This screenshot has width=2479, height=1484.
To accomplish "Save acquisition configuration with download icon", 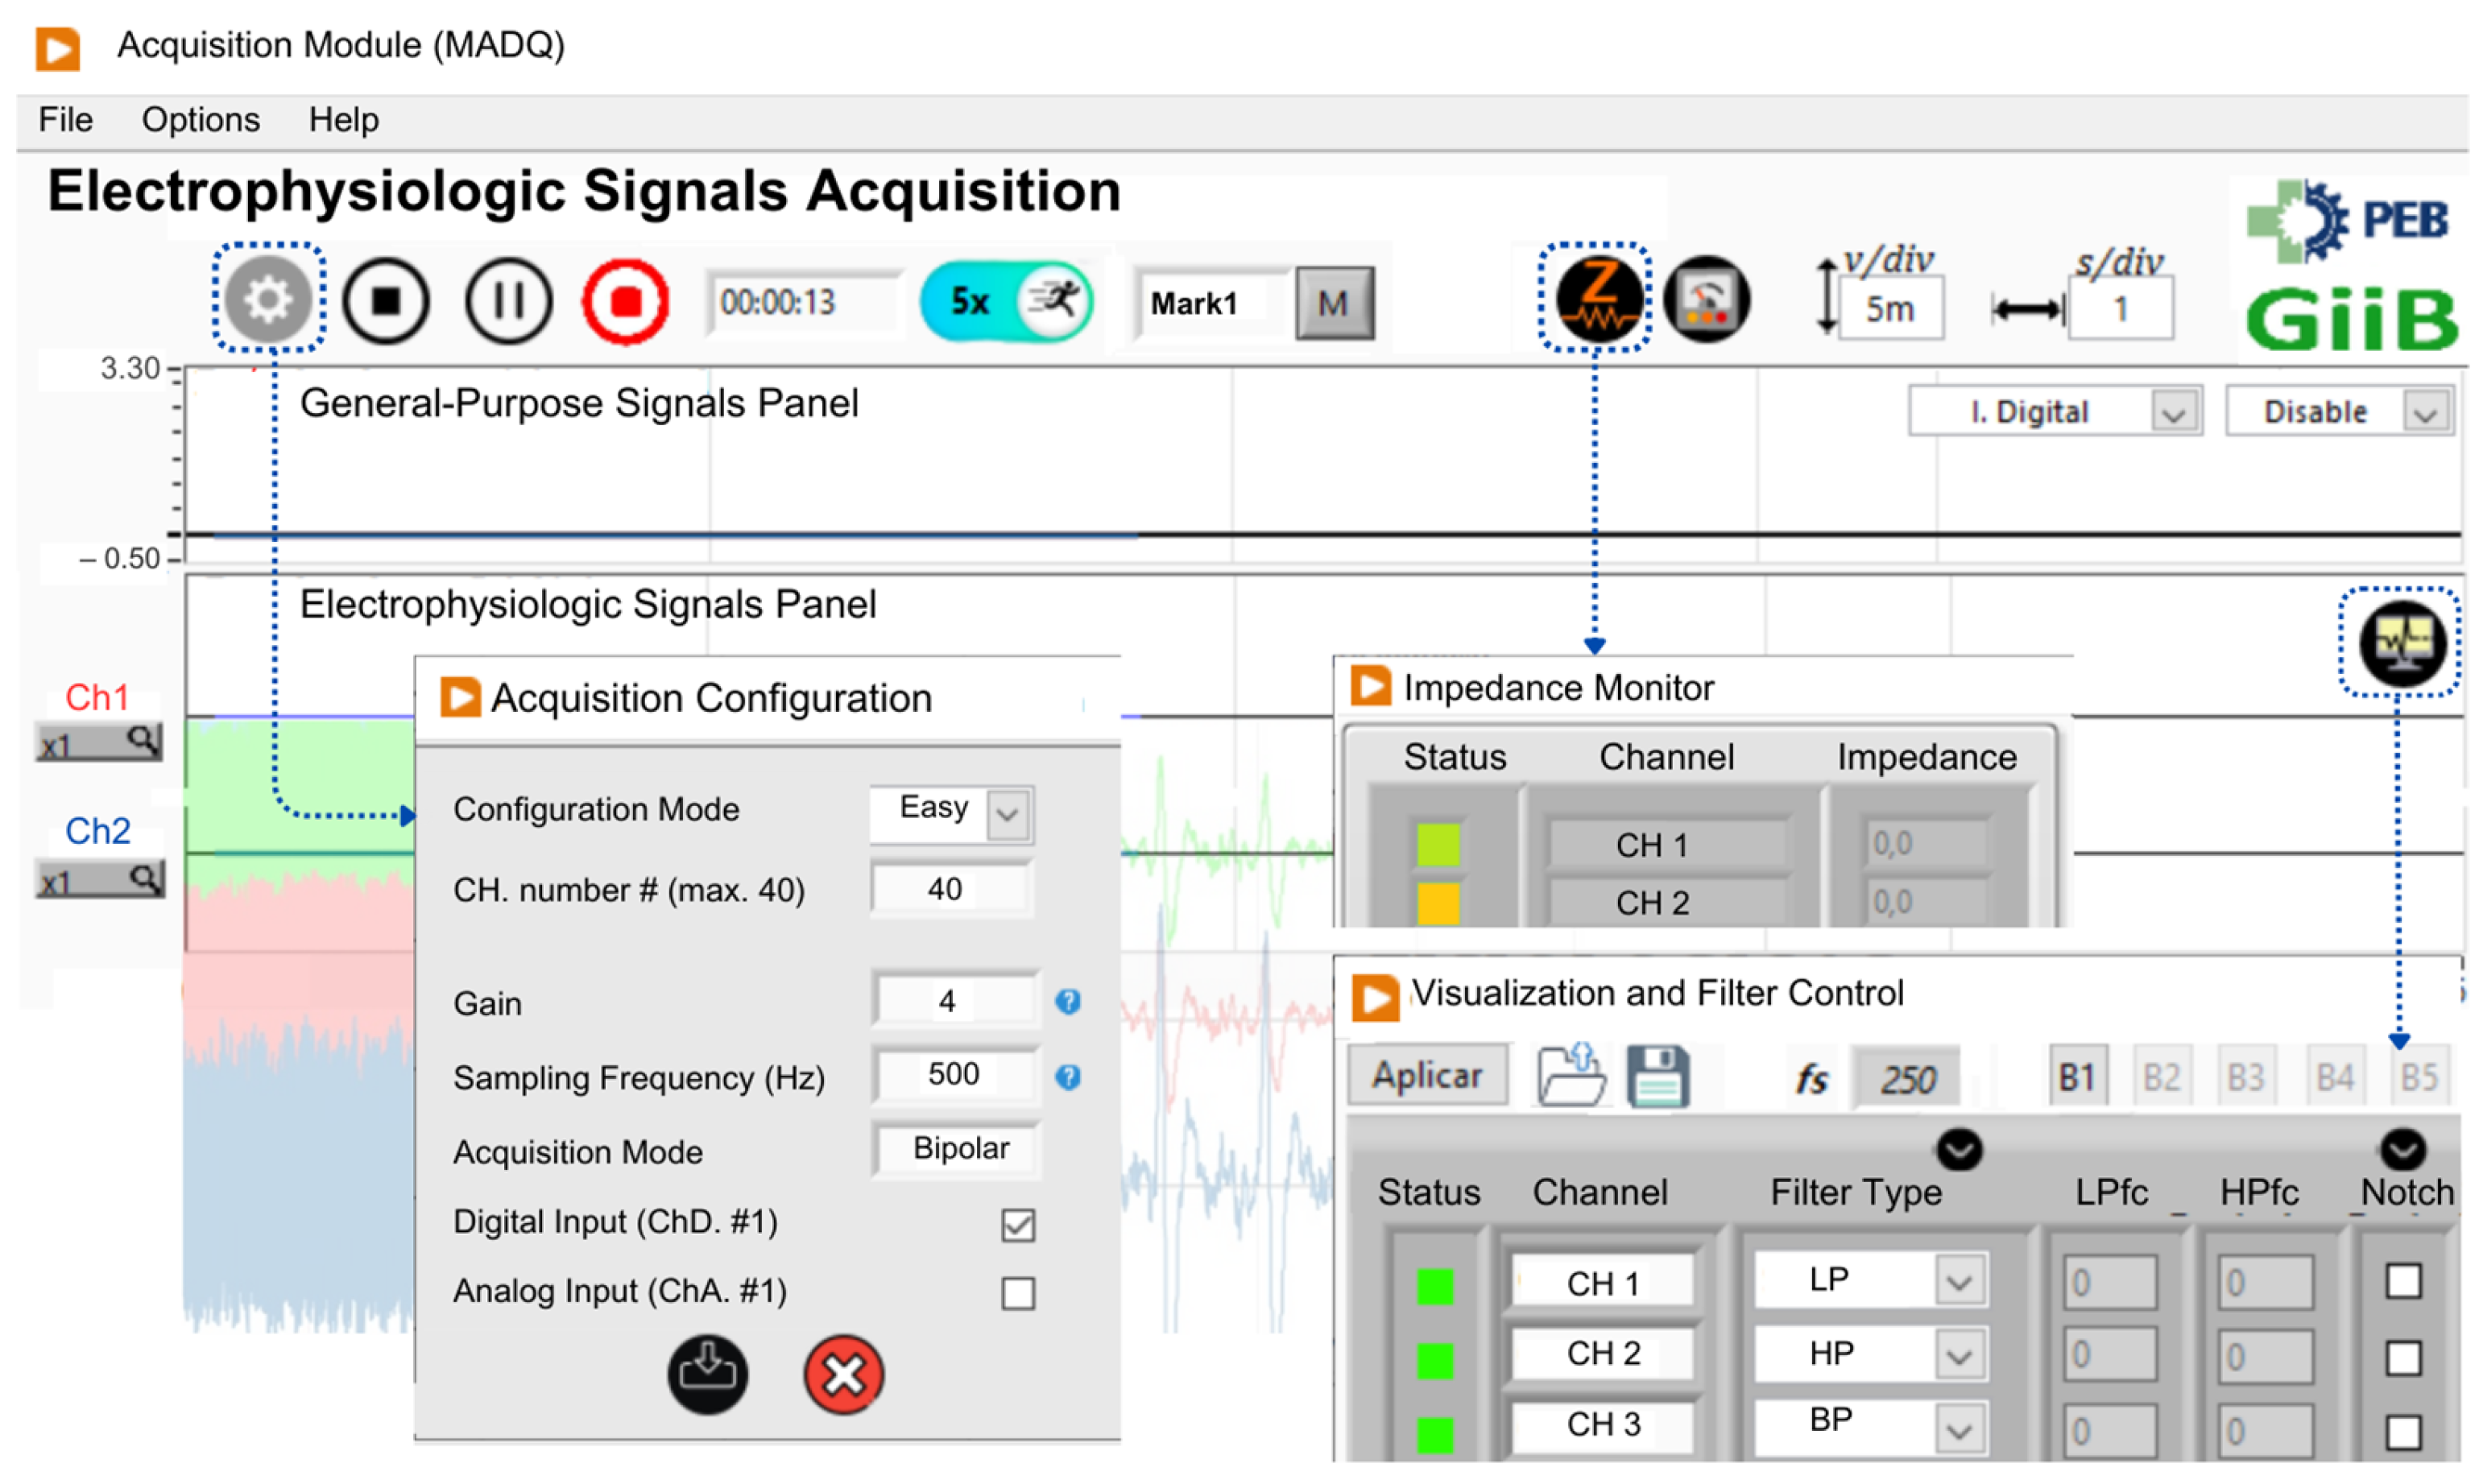I will pyautogui.click(x=708, y=1375).
